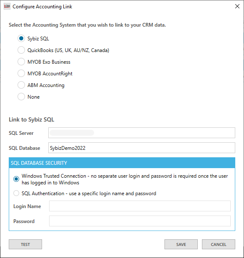Screen dimensions: 244x258
Task: Choose the ABM Accounting radio button
Action: click(21, 85)
